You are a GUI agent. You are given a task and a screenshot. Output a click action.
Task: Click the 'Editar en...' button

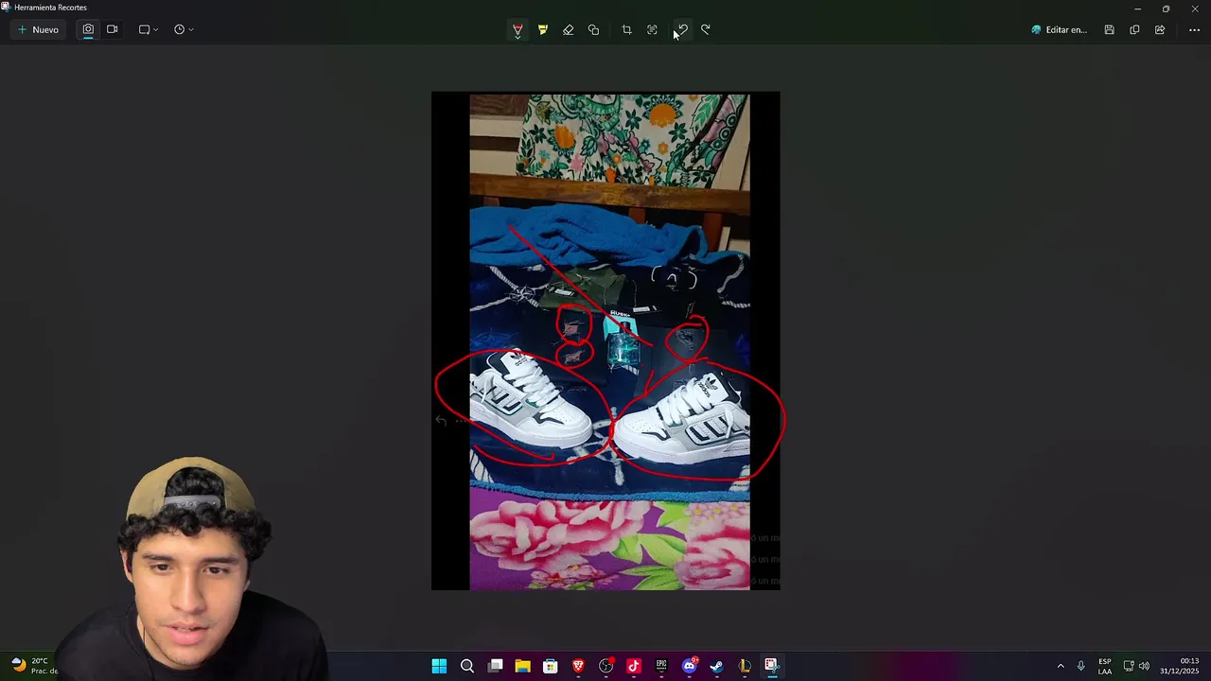1060,30
